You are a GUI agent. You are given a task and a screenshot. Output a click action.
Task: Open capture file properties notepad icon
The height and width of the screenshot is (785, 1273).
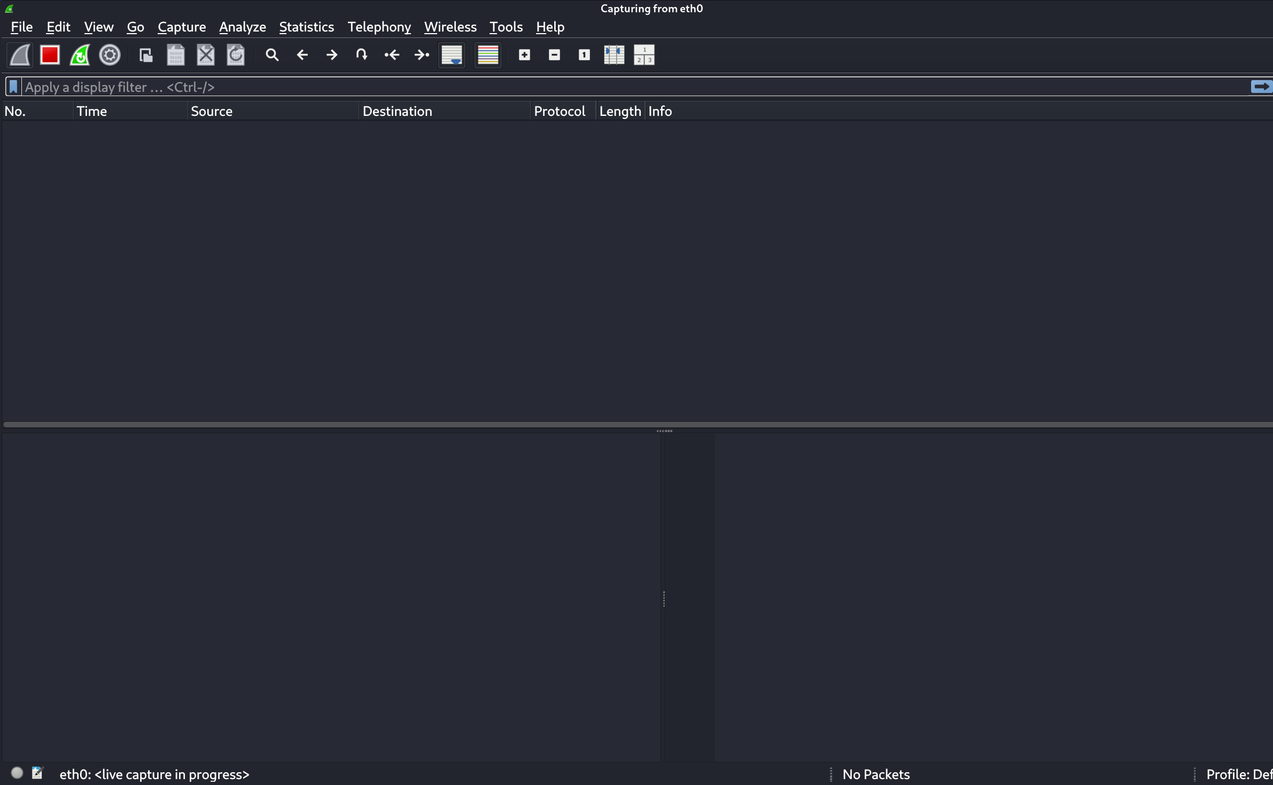(x=37, y=773)
